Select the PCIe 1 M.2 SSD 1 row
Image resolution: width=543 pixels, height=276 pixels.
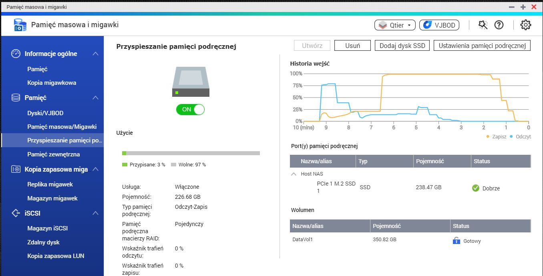click(410, 188)
